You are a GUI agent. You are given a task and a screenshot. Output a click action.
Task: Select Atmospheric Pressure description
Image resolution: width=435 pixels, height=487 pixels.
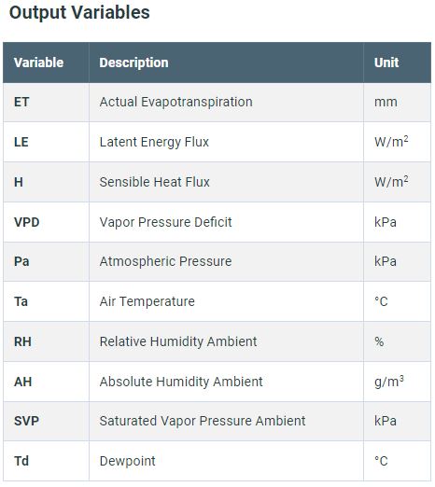tap(165, 261)
